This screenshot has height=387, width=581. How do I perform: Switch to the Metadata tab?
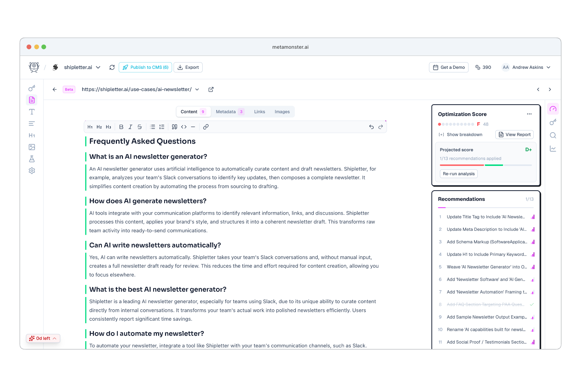click(x=227, y=111)
